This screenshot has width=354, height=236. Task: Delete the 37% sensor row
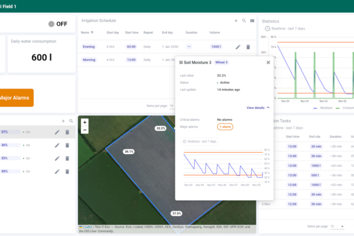pos(67,132)
